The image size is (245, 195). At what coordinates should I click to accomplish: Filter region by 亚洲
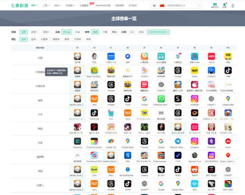coord(33,39)
